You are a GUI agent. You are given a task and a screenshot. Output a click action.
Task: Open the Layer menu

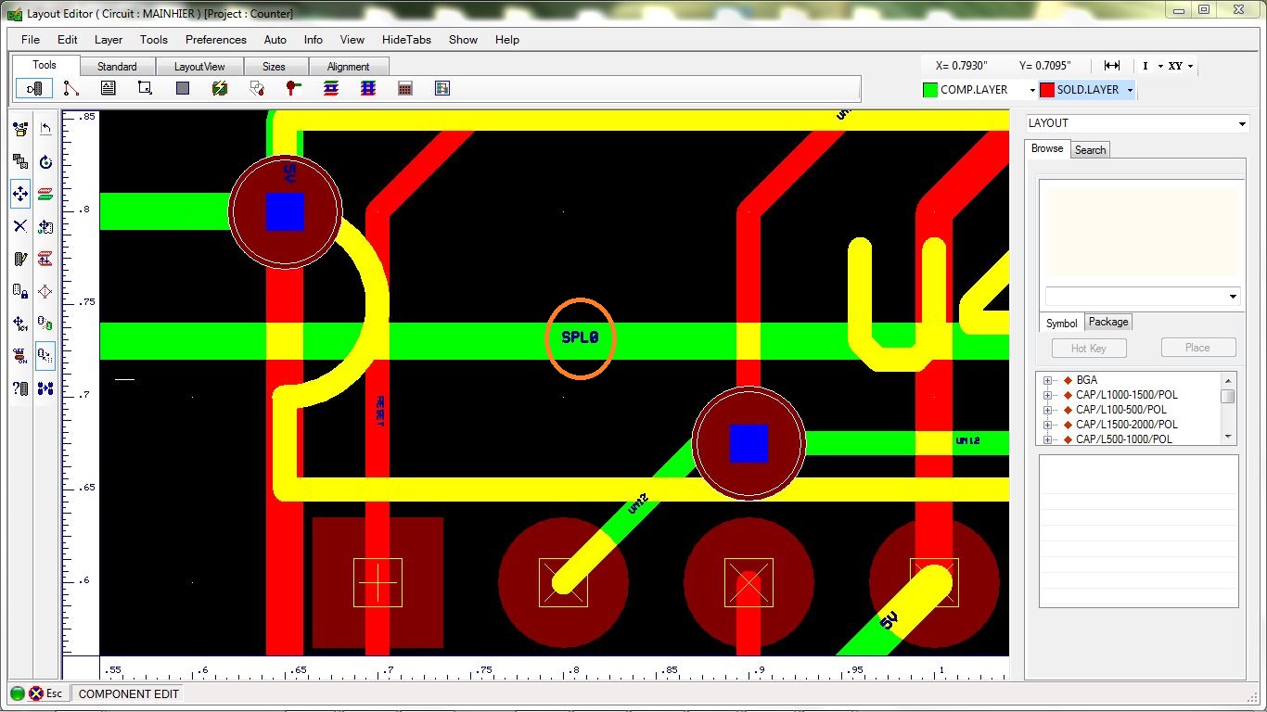(x=109, y=40)
